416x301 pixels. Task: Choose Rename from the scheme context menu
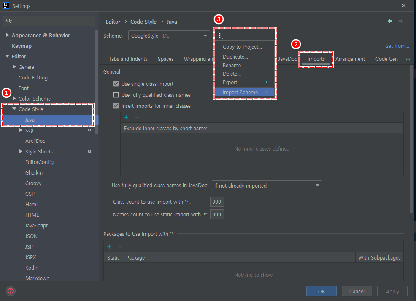234,65
